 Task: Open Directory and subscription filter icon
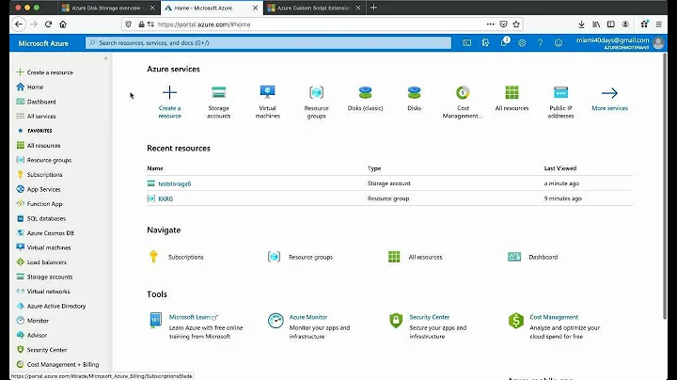(485, 42)
